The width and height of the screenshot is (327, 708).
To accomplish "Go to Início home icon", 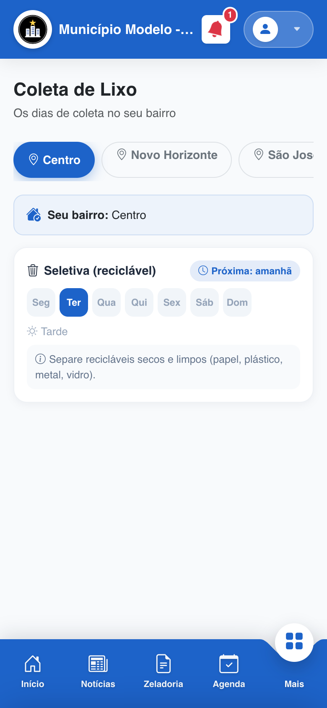I will 33,664.
